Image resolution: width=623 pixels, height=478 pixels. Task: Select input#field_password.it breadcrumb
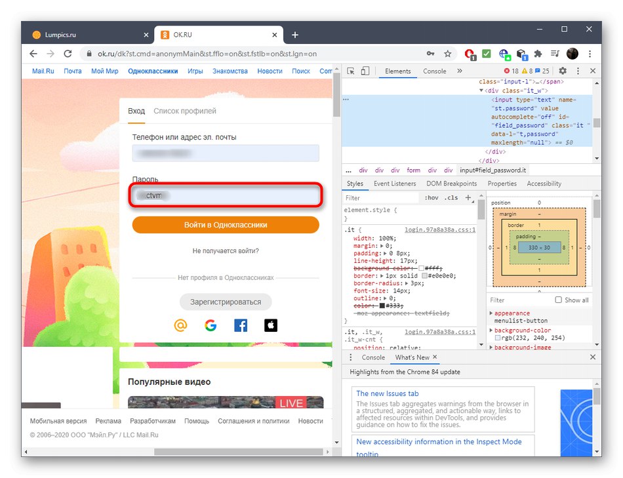tap(492, 170)
